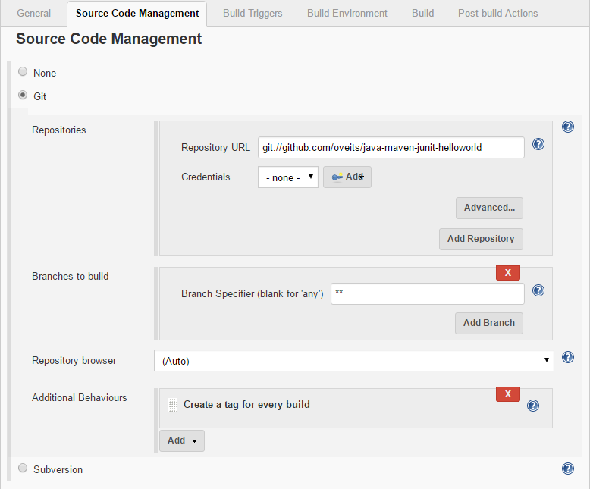The width and height of the screenshot is (590, 489).
Task: Select the Git radio button
Action: pyautogui.click(x=23, y=96)
